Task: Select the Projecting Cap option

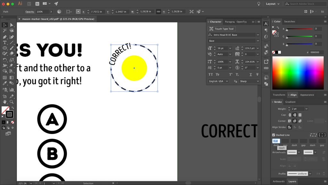Action: click(x=300, y=115)
